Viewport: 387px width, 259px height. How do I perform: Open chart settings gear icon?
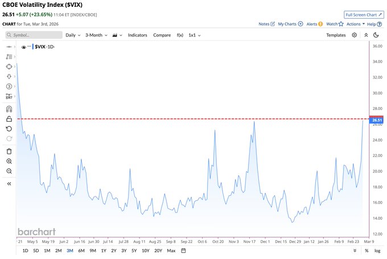tap(355, 35)
